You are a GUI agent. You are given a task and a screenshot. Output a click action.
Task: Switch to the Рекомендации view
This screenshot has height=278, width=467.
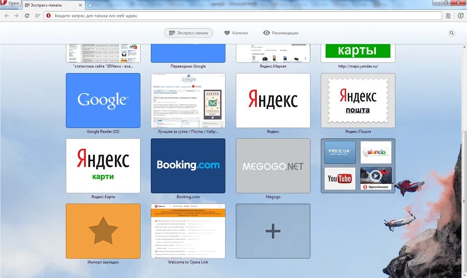pos(280,33)
